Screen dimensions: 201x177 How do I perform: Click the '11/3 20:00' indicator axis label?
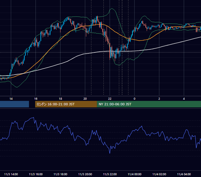click(85, 174)
